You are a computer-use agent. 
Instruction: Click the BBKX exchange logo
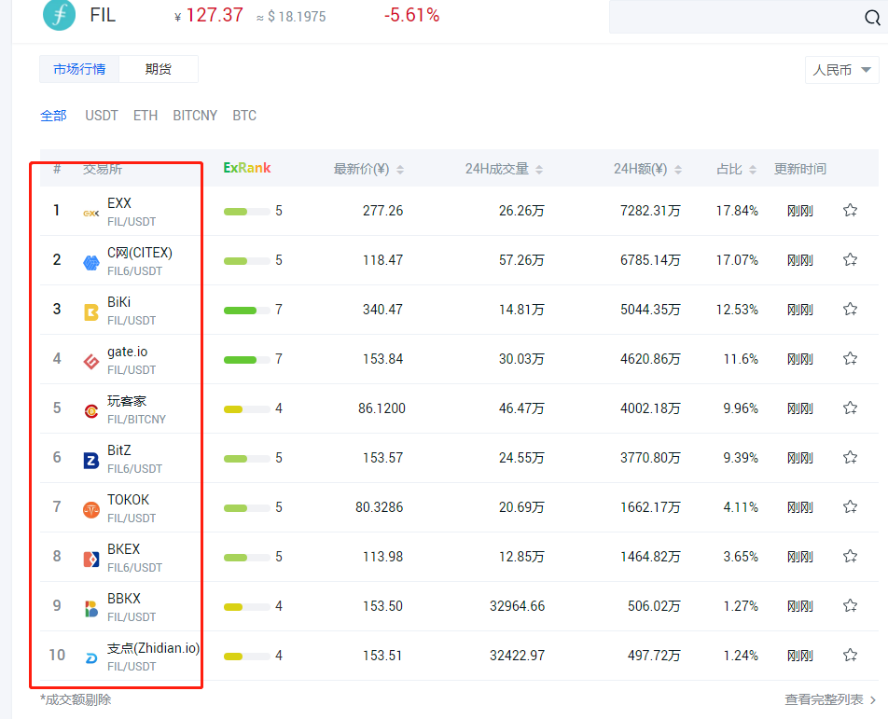91,609
